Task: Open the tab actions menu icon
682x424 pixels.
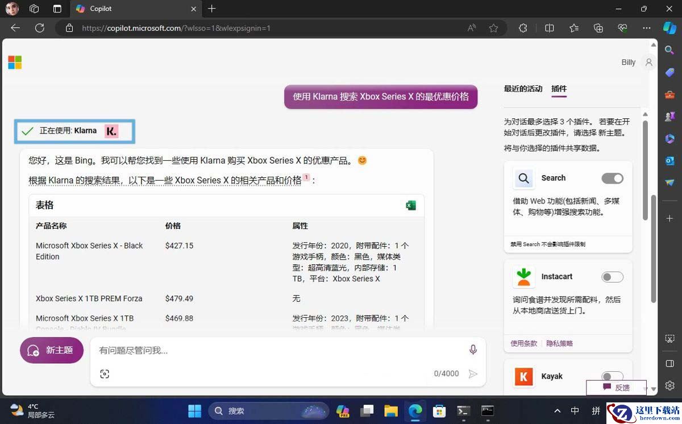Action: coord(57,9)
